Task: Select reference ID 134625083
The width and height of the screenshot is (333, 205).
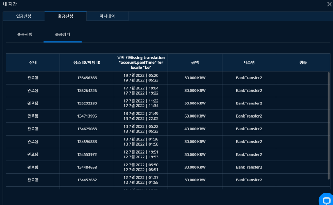Action: (87, 129)
